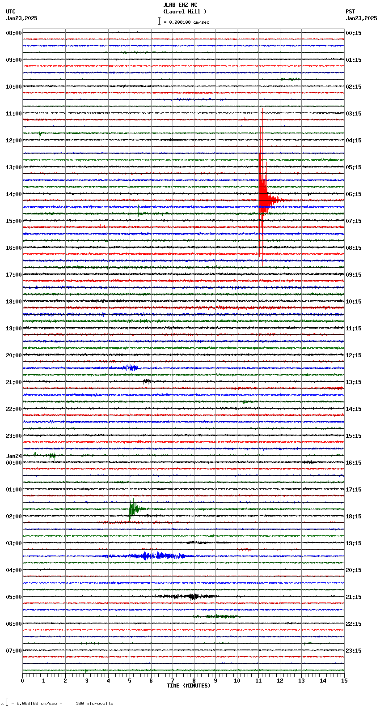Click the blue small event on the 20:30 trace
380x709 pixels.
click(130, 368)
